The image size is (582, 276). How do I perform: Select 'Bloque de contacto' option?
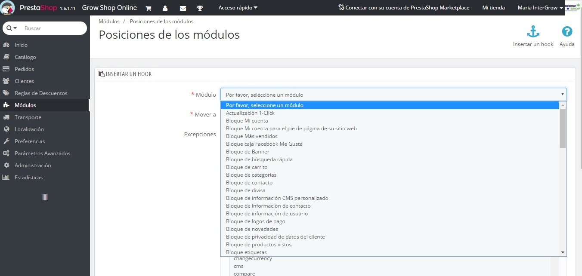[390, 183]
